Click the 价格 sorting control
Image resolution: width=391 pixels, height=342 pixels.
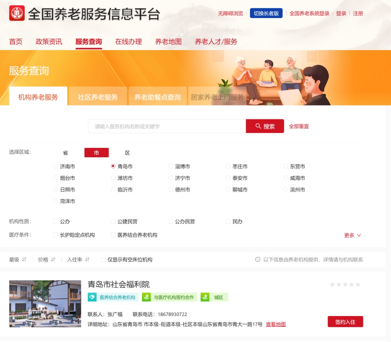(x=47, y=259)
